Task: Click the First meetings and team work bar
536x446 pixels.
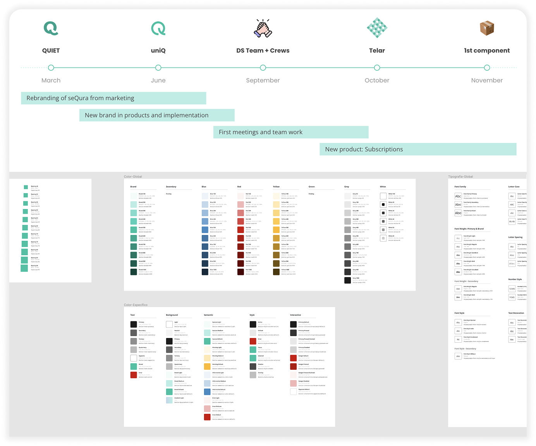Action: (291, 132)
